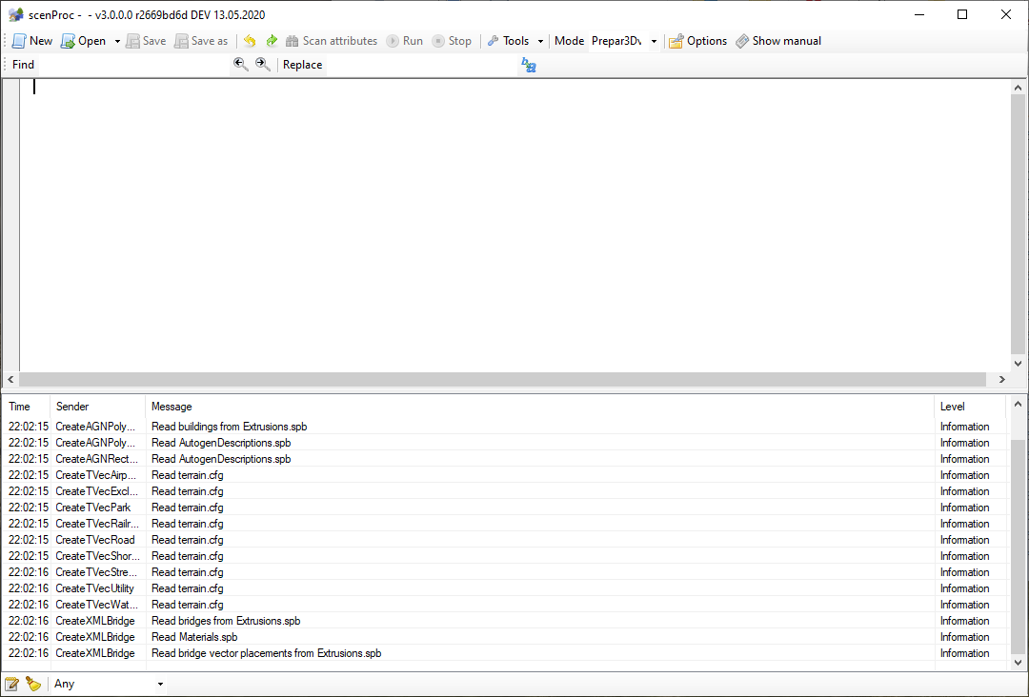Open the Mode combo box showing Prepar3Dv
Screen dimensions: 1029x697
pyautogui.click(x=623, y=41)
